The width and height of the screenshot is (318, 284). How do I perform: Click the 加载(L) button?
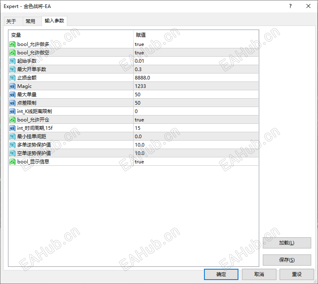(x=287, y=243)
